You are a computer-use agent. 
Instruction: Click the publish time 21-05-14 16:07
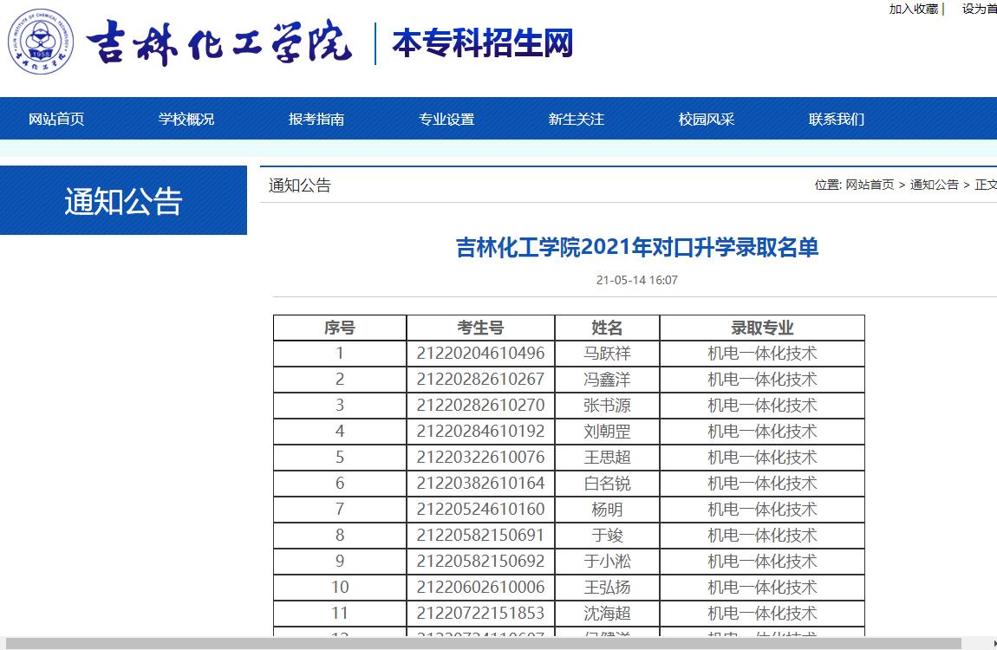pyautogui.click(x=637, y=280)
